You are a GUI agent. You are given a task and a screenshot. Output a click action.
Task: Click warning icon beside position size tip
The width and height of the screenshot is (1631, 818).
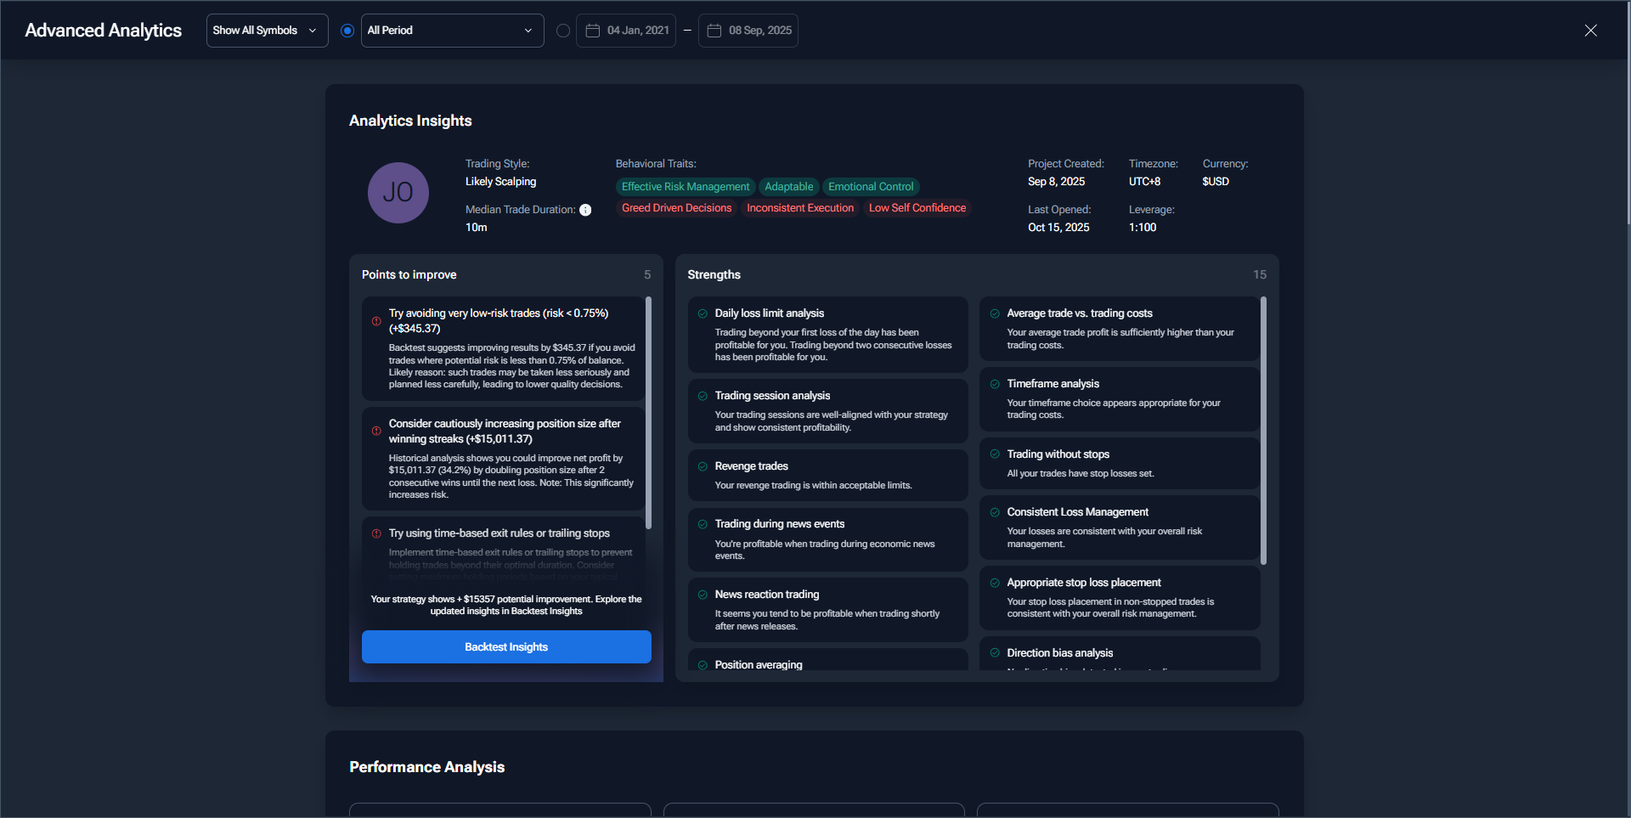pos(376,431)
